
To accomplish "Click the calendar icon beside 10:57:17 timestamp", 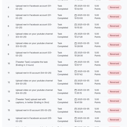I will [76, 62].
